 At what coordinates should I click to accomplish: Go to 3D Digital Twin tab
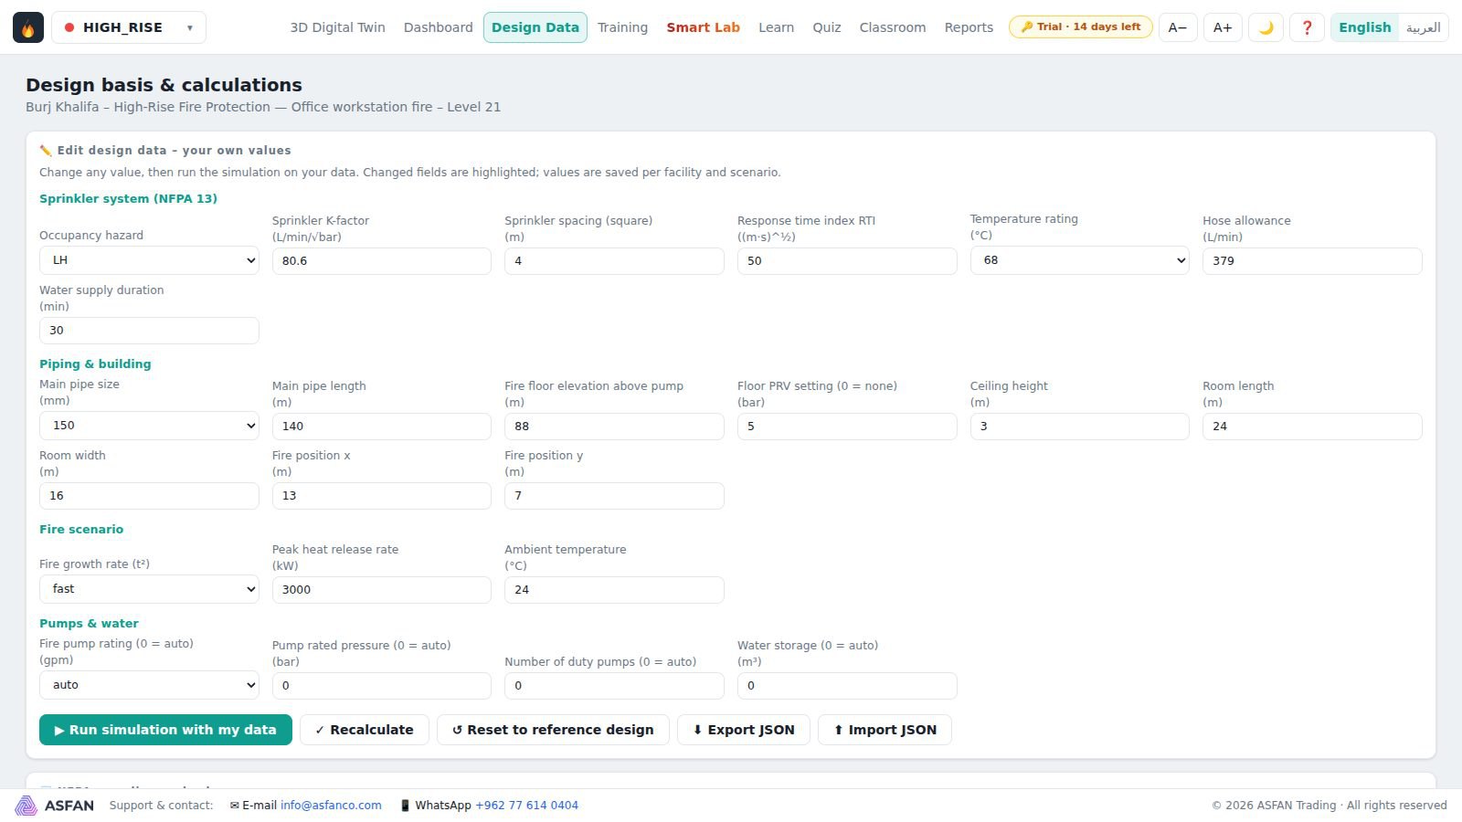tap(337, 27)
